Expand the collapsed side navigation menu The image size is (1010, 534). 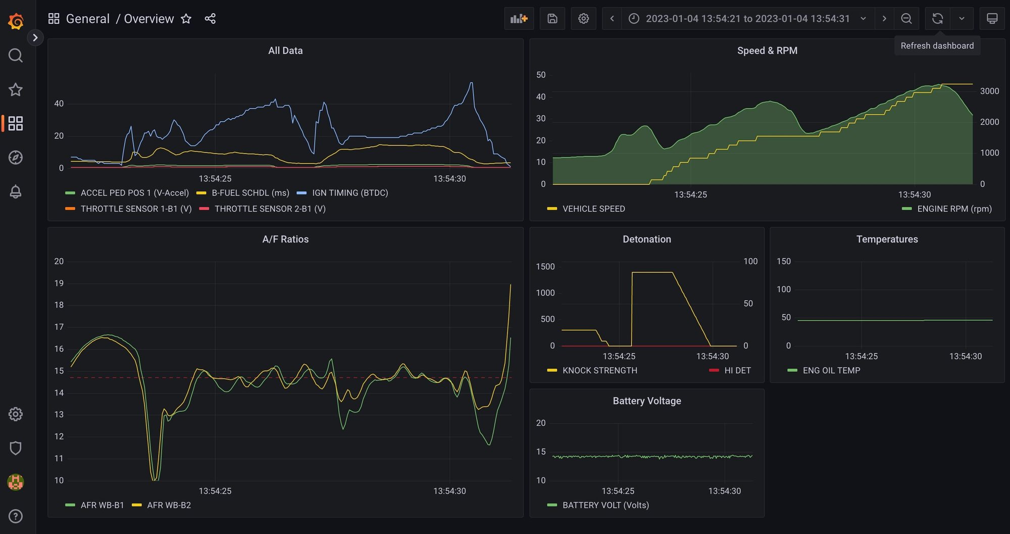pyautogui.click(x=35, y=37)
